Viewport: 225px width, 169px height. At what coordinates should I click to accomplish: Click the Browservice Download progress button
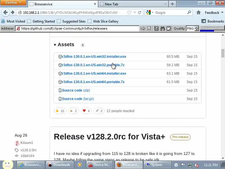[212, 28]
